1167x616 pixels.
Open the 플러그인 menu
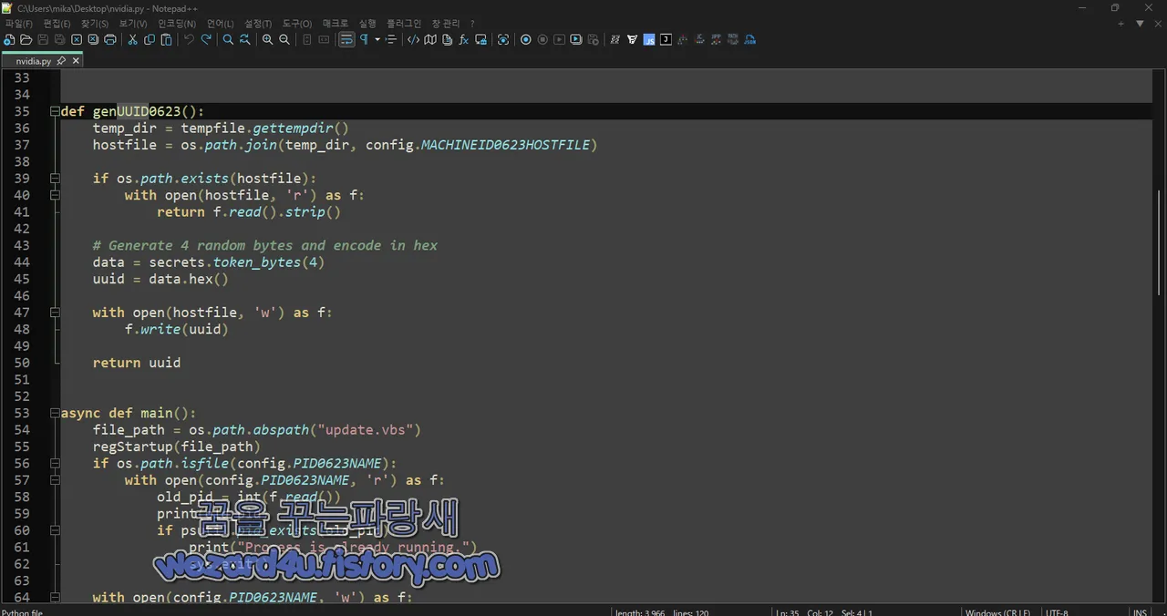click(404, 23)
